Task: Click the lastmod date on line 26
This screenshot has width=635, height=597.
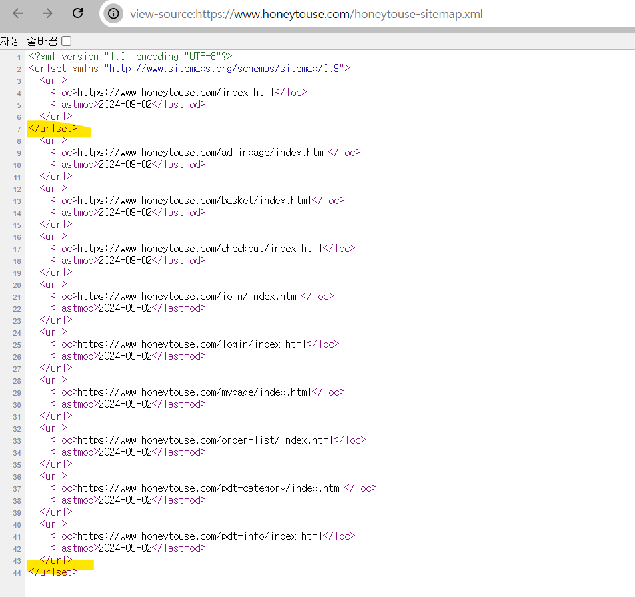Action: pyautogui.click(x=125, y=356)
